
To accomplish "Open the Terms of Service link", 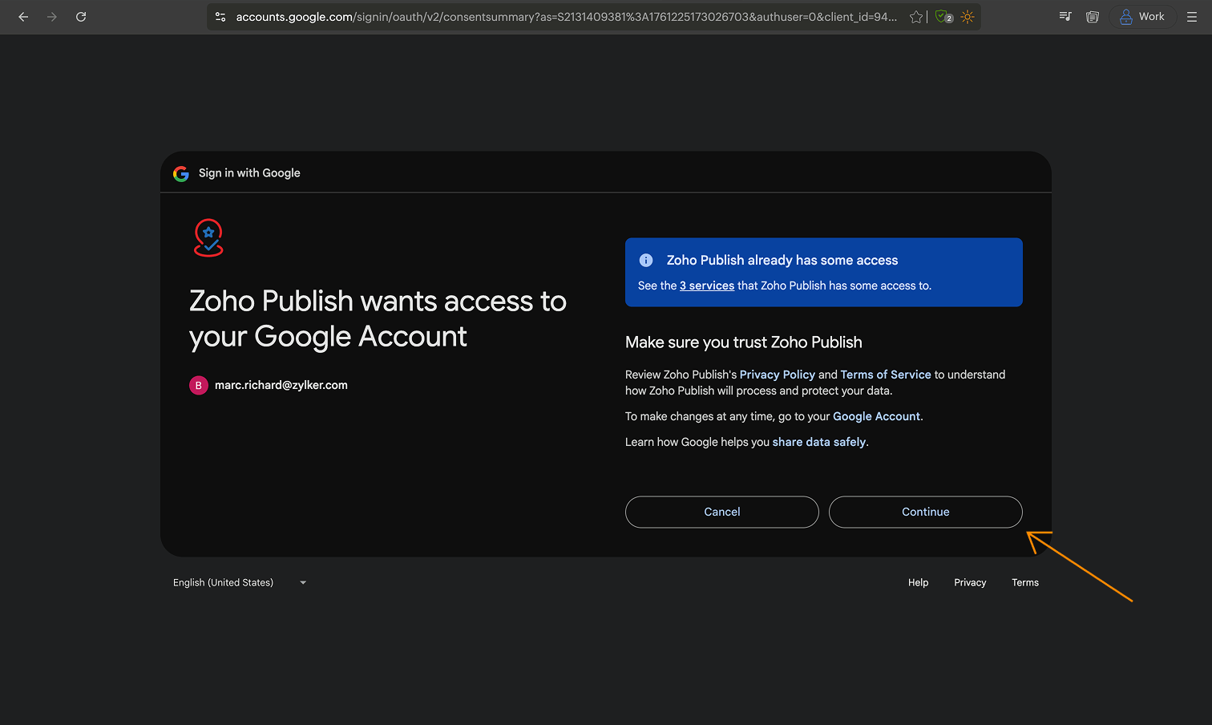I will (885, 375).
